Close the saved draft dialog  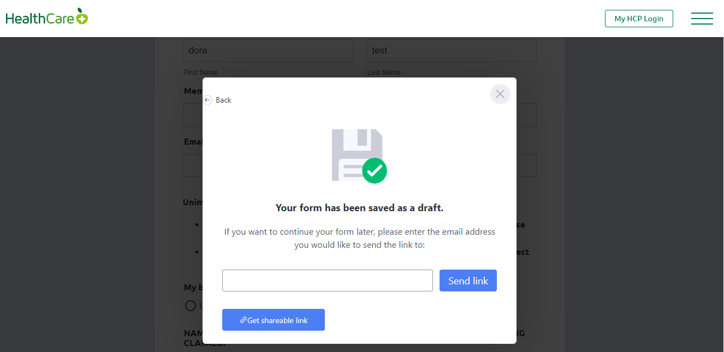500,94
